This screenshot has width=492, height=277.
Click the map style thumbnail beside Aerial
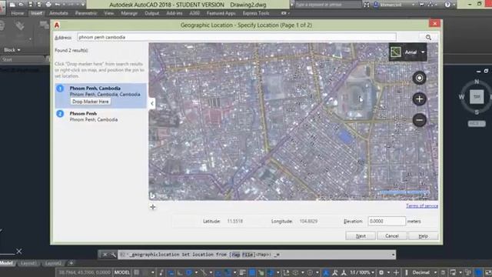tap(396, 52)
